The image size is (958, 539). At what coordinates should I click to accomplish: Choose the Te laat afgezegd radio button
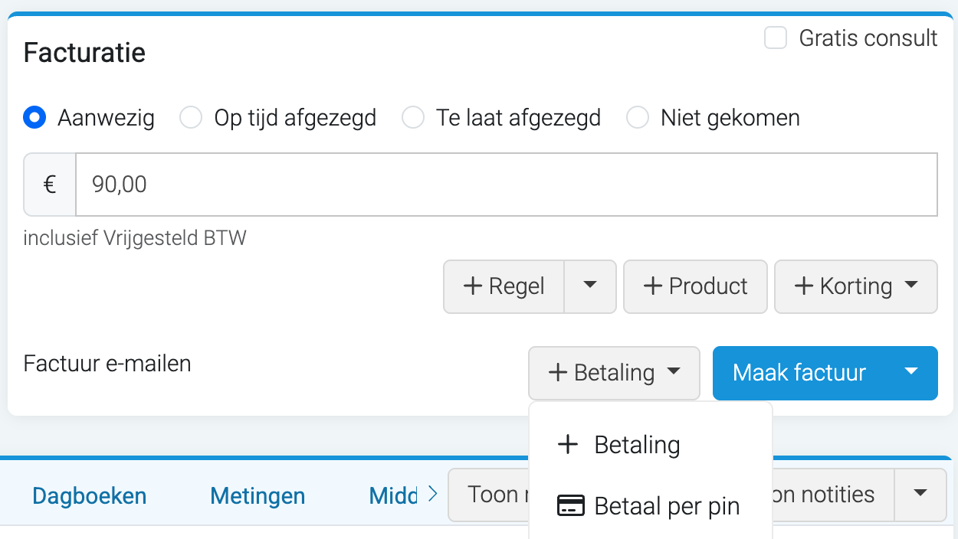(x=413, y=118)
